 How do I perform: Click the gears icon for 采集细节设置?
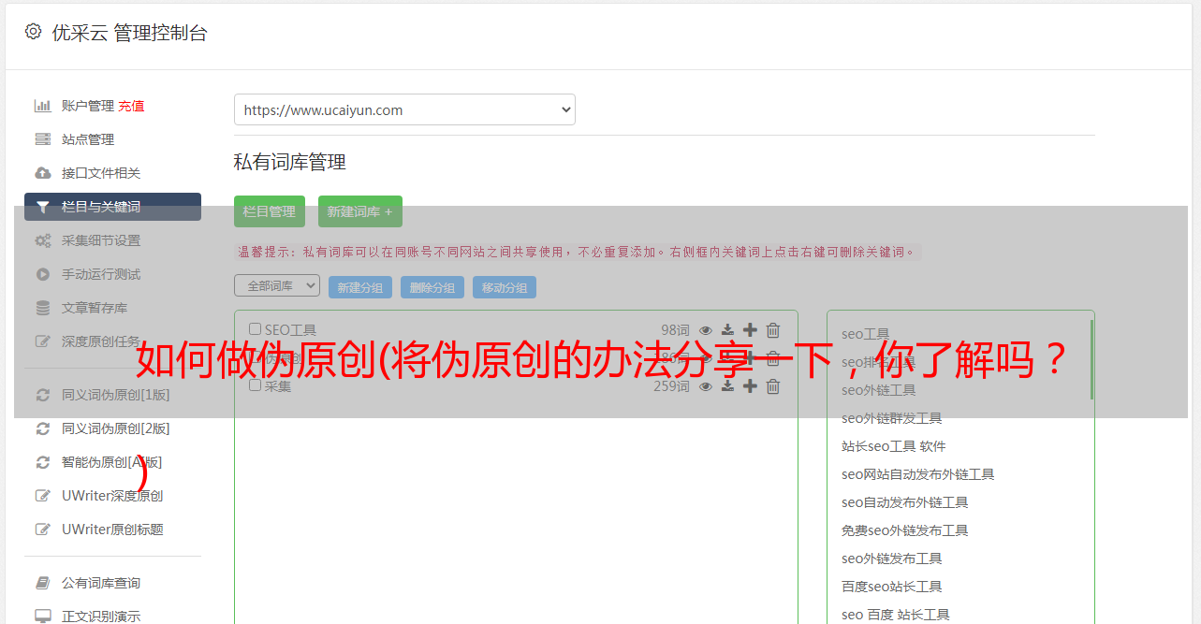[x=42, y=240]
